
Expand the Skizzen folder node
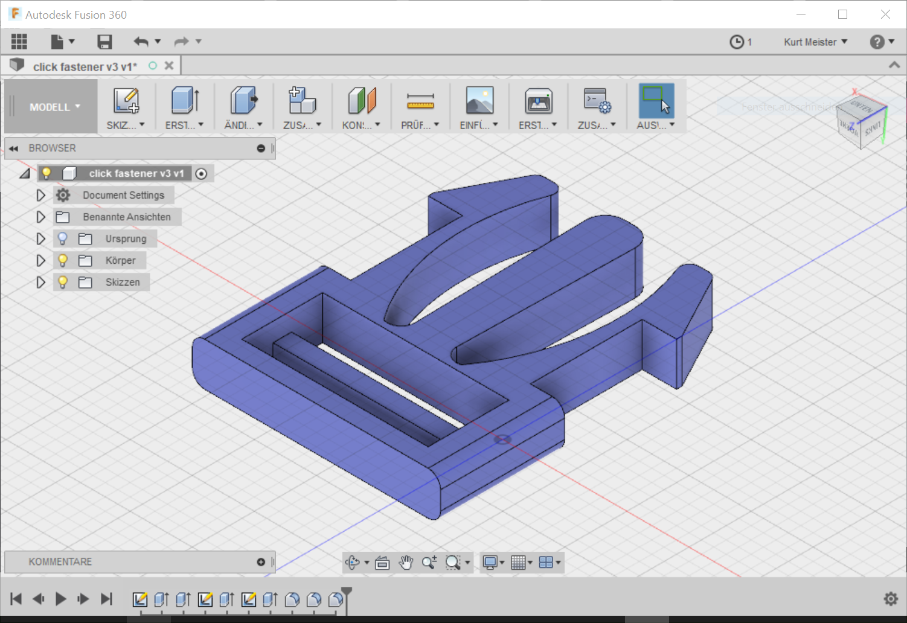tap(40, 283)
